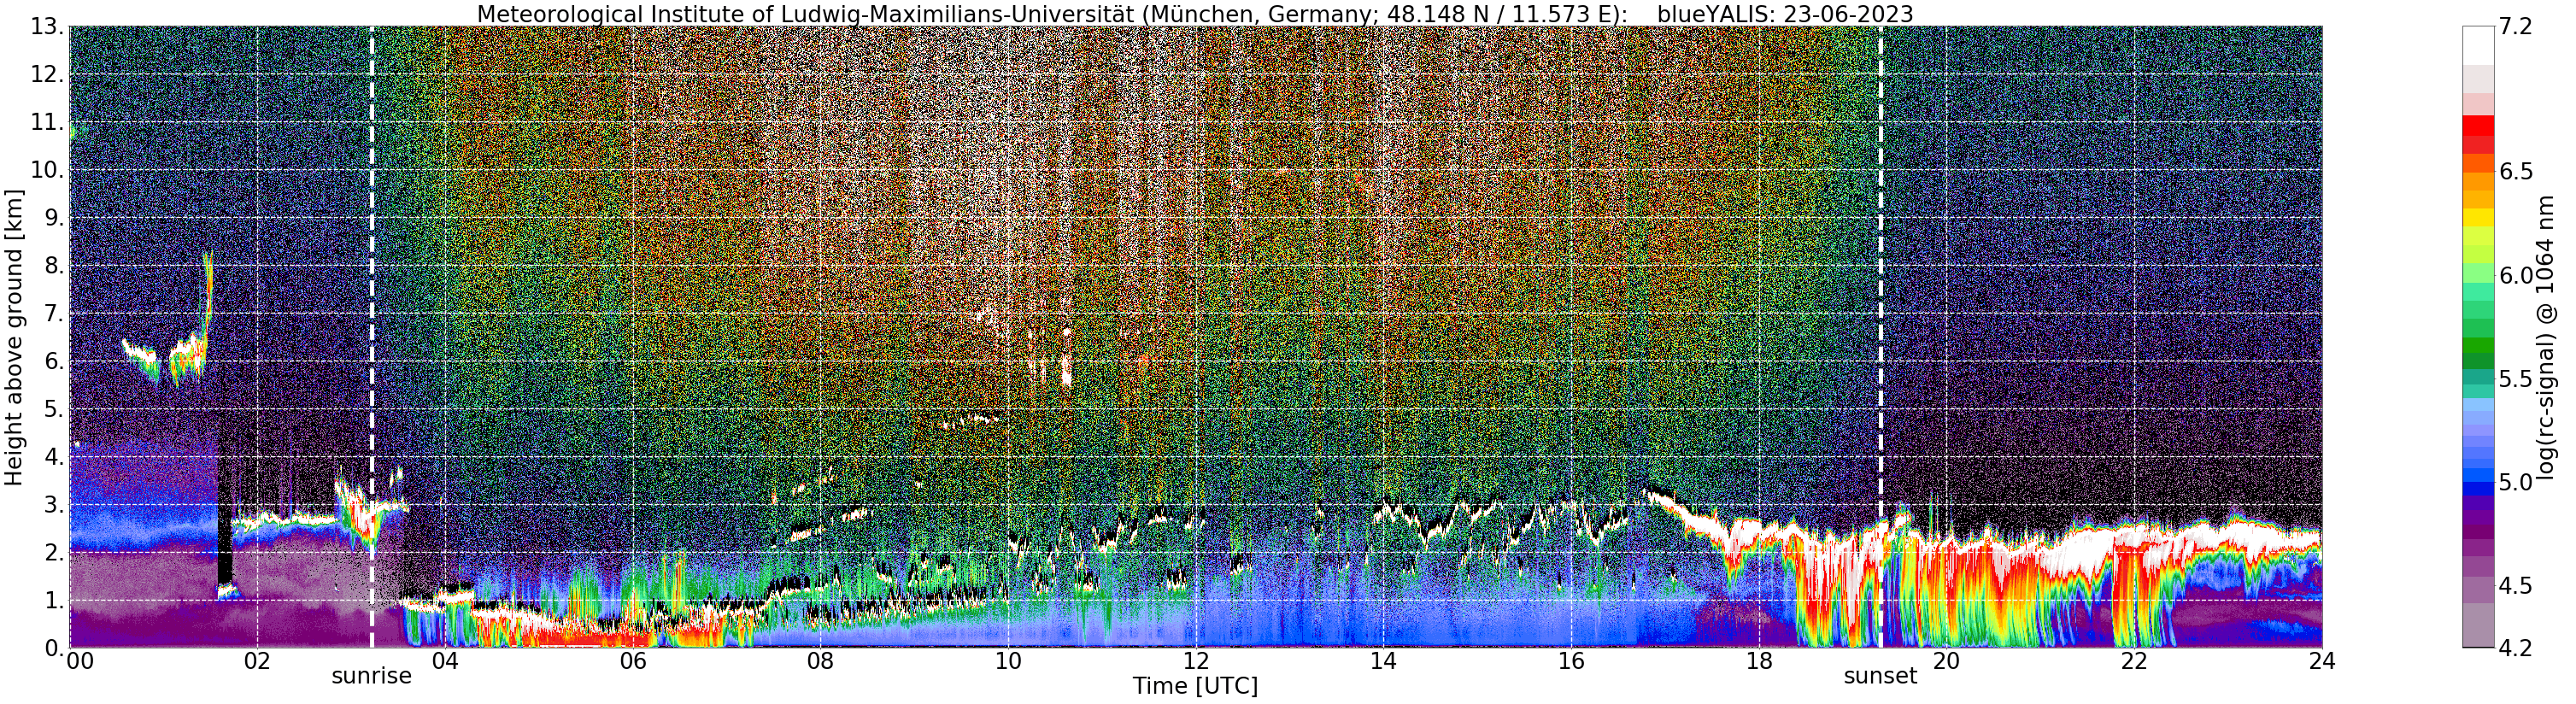Click the colorbar value '6.0'

point(2516,275)
